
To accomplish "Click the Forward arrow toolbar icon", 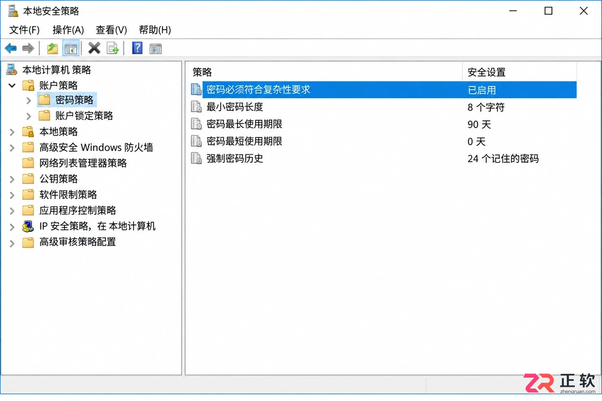I will [x=28, y=48].
